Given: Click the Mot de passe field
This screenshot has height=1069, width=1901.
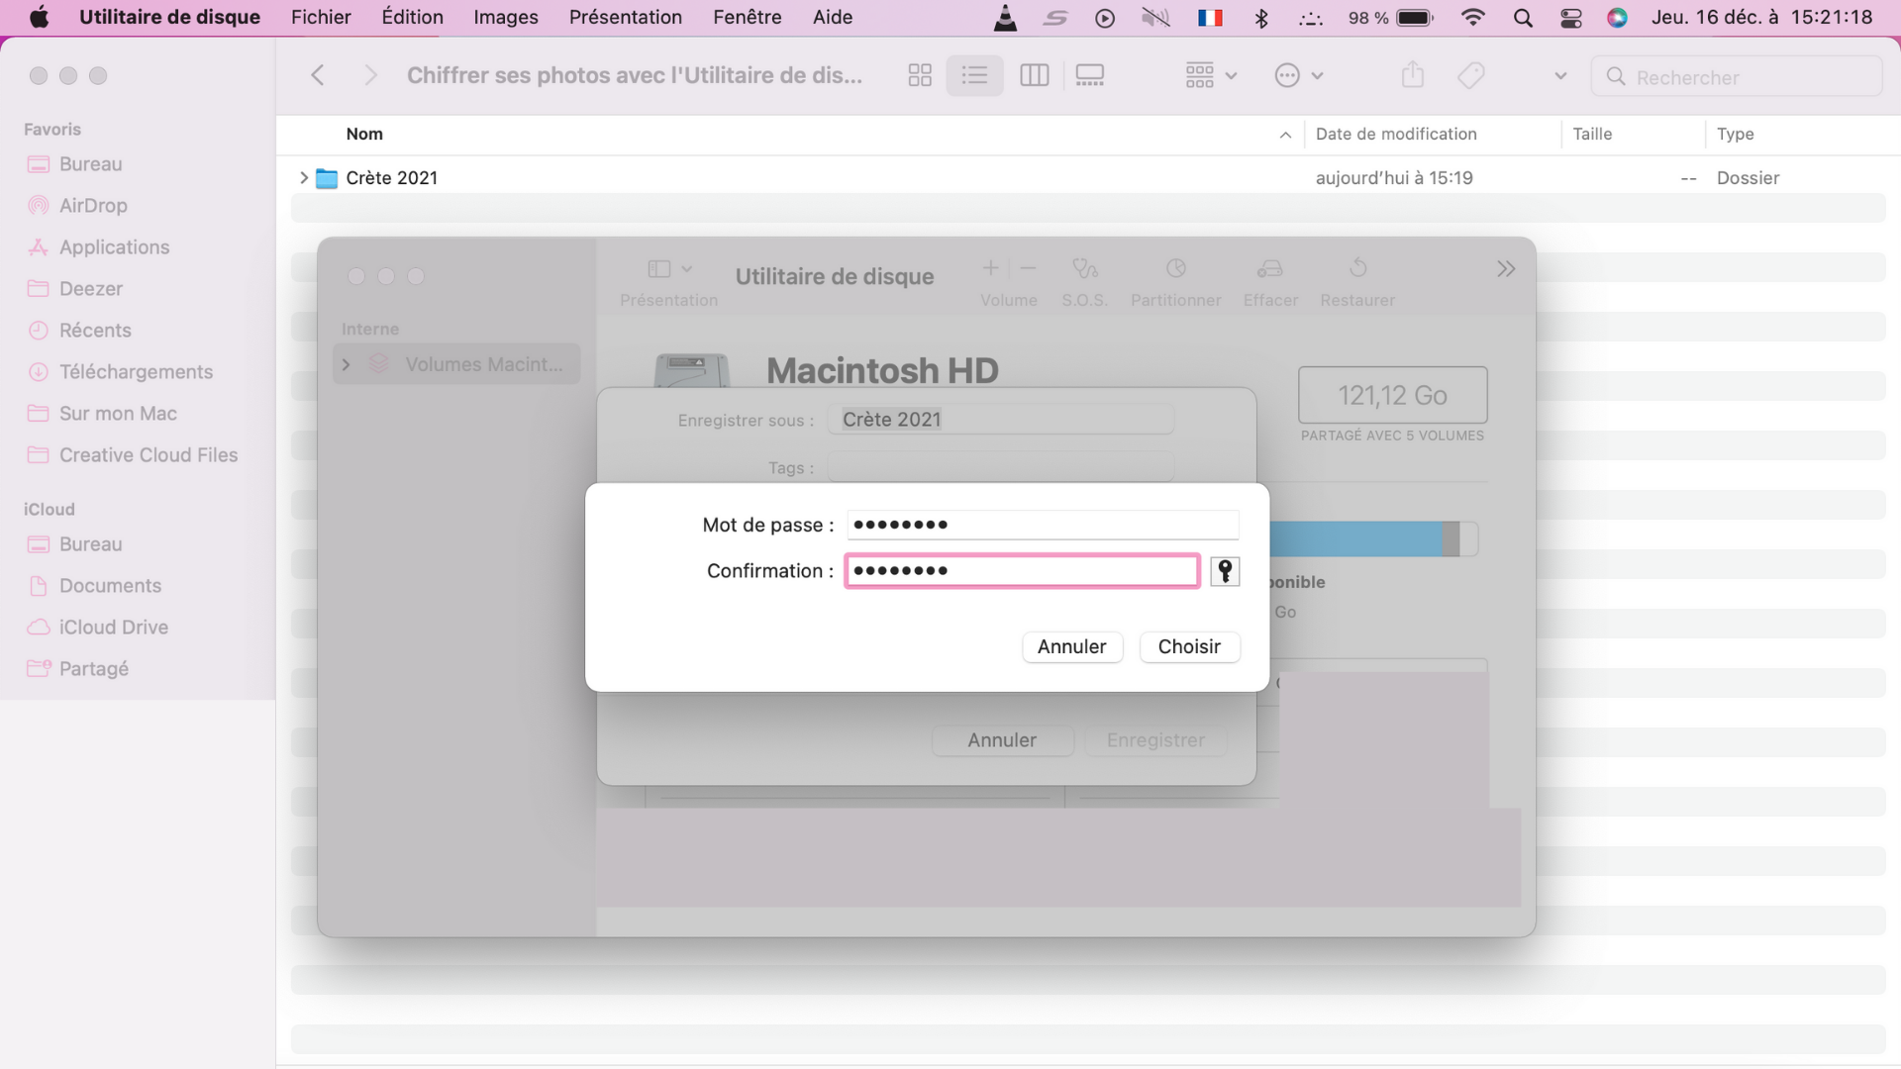Looking at the screenshot, I should click(1042, 525).
